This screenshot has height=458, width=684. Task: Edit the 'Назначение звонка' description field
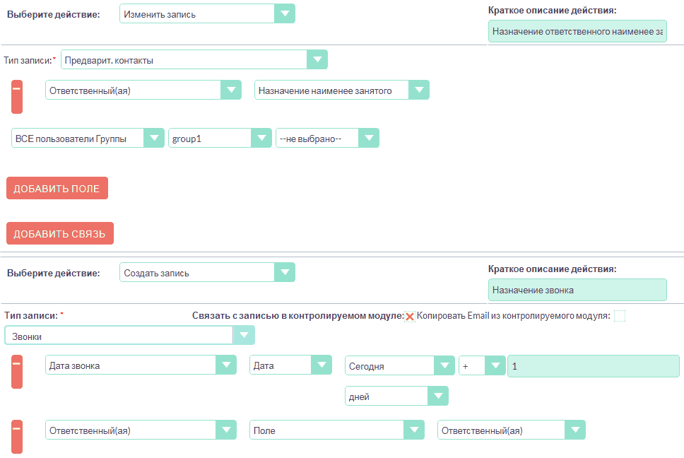pos(577,290)
